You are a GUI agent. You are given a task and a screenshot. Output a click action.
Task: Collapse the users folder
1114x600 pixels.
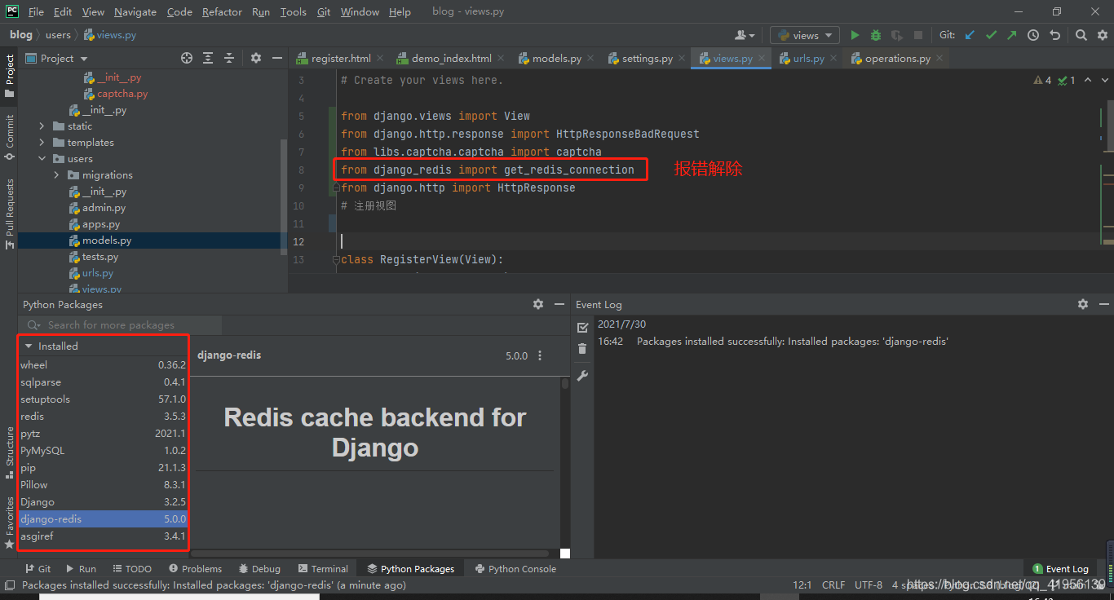42,159
